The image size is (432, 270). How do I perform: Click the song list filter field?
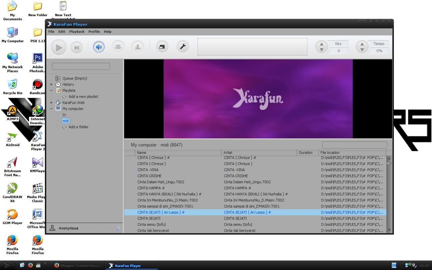pos(354,145)
